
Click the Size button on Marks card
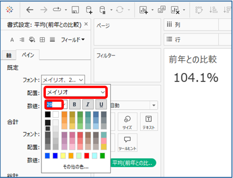(127, 121)
